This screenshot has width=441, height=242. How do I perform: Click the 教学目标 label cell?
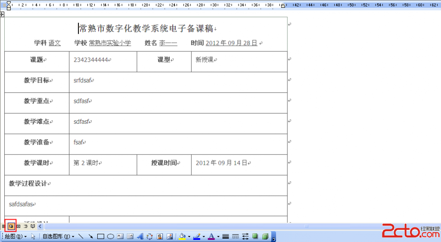coord(37,82)
